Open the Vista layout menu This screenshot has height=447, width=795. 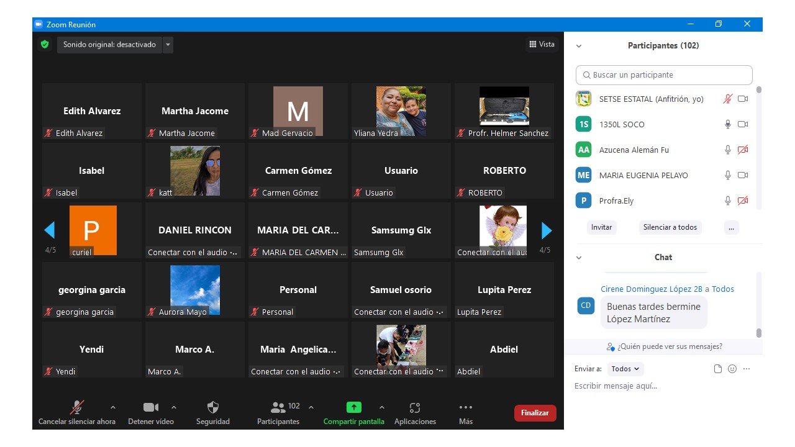tap(542, 44)
